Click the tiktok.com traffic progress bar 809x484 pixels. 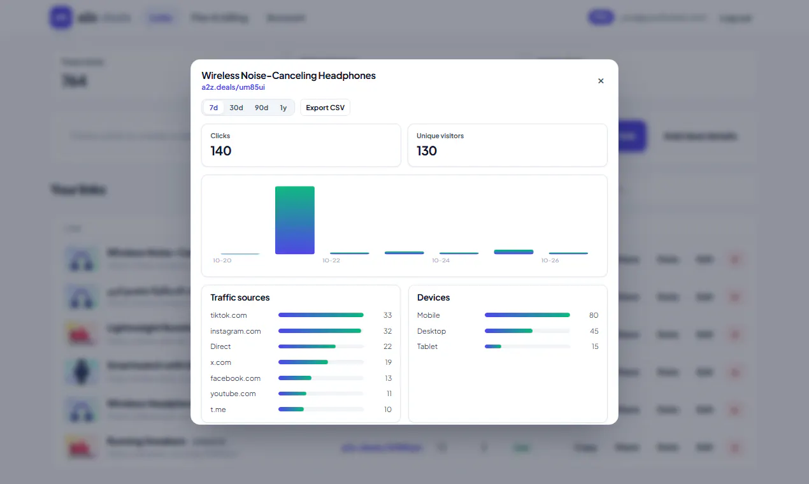click(321, 315)
